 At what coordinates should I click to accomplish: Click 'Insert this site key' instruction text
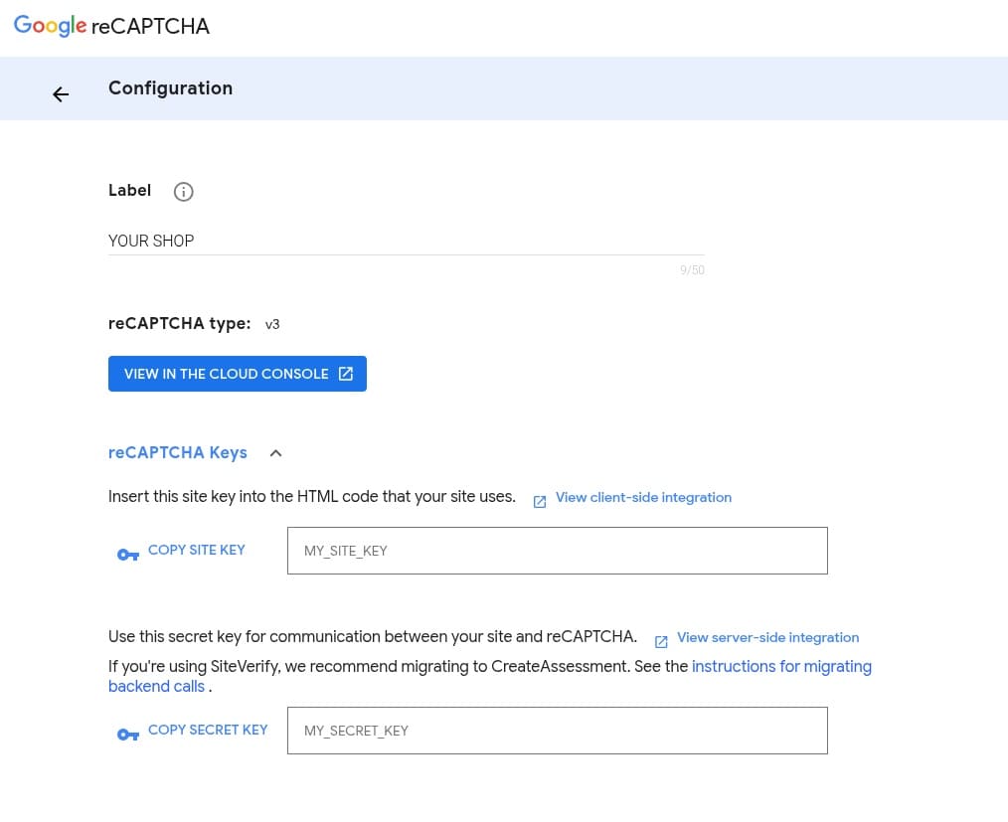pos(312,497)
